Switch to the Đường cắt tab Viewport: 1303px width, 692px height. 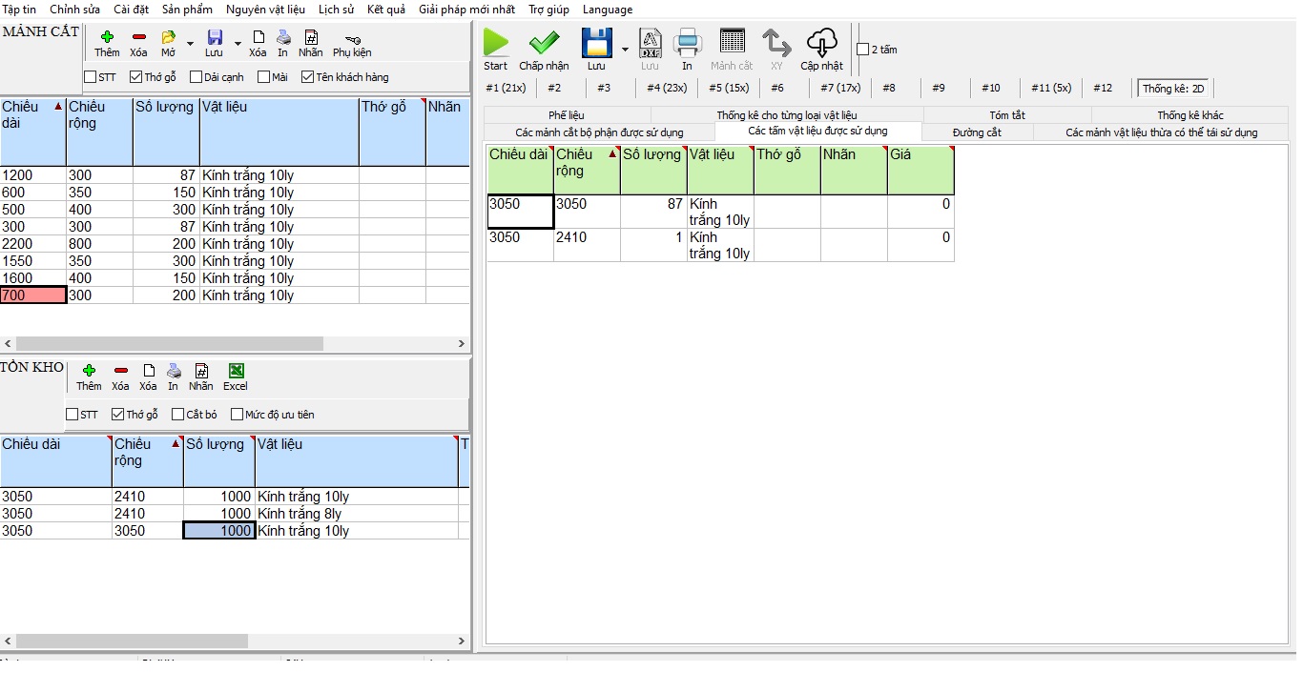(977, 132)
